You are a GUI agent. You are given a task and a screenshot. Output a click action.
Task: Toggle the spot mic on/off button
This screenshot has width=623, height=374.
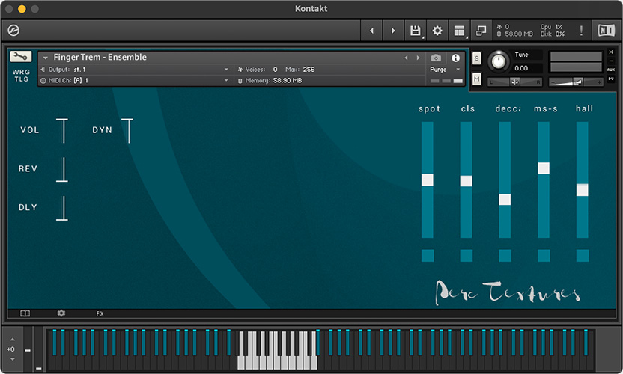428,255
